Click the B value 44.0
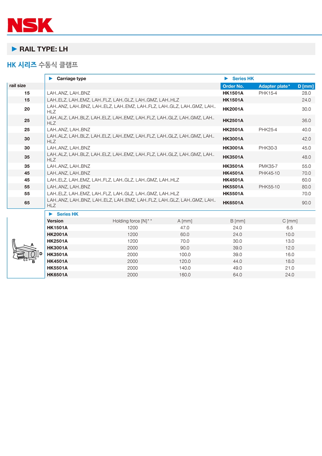Screen dimensions: 322x456 (x=238, y=261)
